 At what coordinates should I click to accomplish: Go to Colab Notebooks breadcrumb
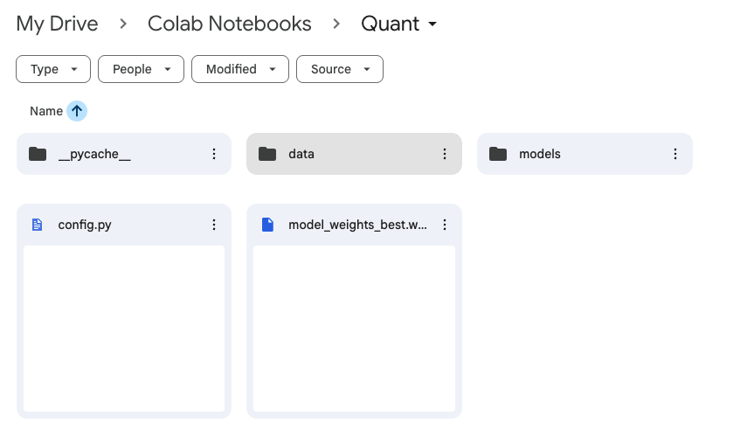pos(229,24)
